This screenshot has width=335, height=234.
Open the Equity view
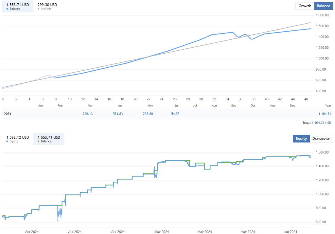[301, 139]
